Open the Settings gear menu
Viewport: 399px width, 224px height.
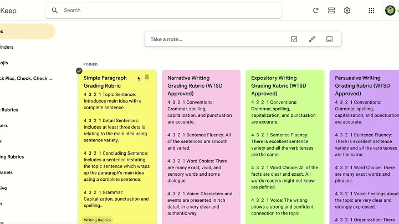click(x=347, y=10)
